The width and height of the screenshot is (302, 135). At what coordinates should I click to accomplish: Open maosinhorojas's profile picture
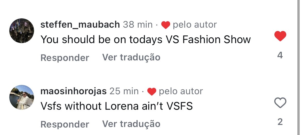click(22, 97)
